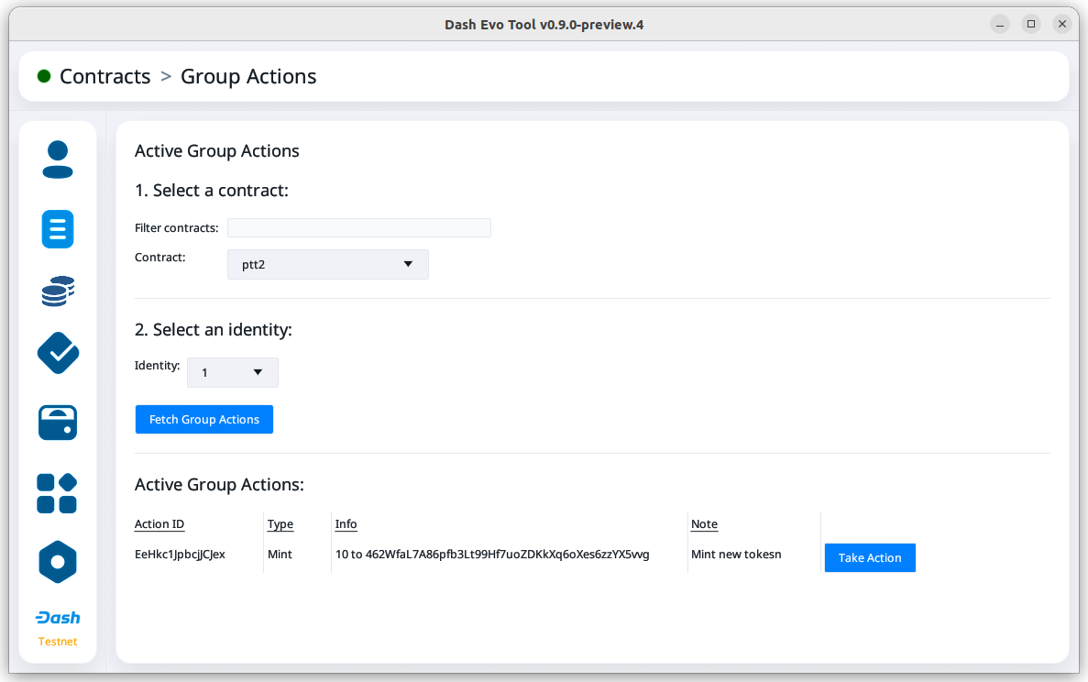Screen dimensions: 1088x682
Task: Open the Identity dropdown showing 1
Action: 232,373
